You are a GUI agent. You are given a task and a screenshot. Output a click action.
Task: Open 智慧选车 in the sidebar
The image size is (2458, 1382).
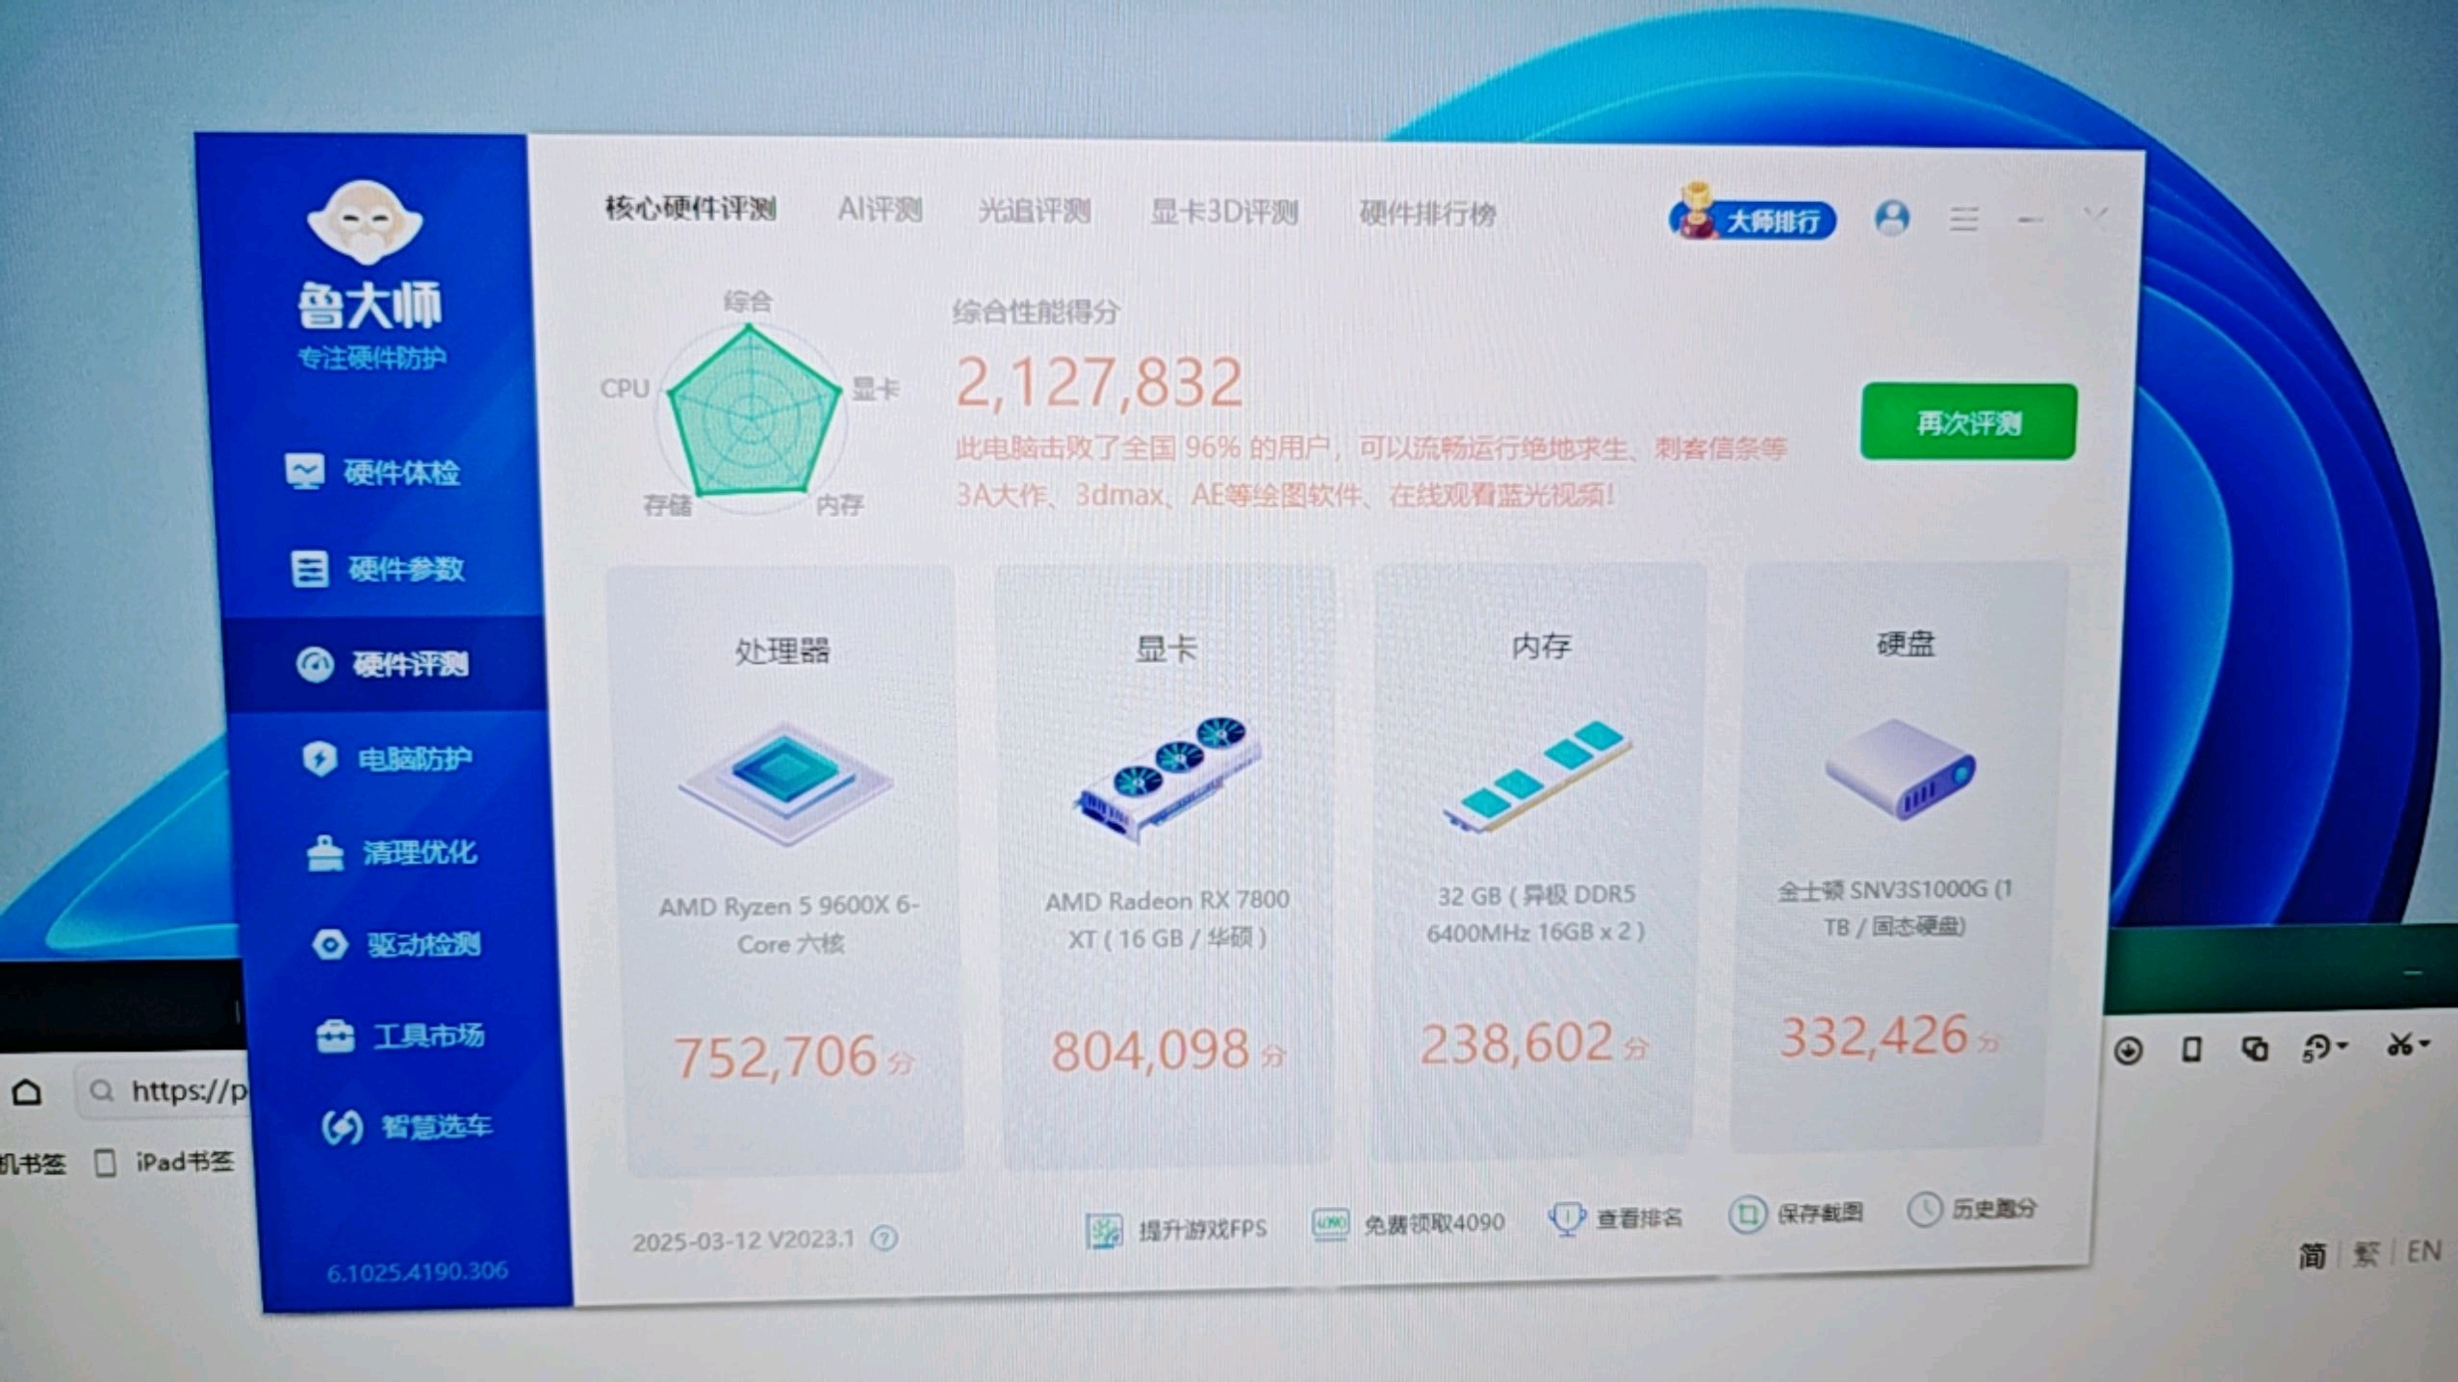(407, 1126)
